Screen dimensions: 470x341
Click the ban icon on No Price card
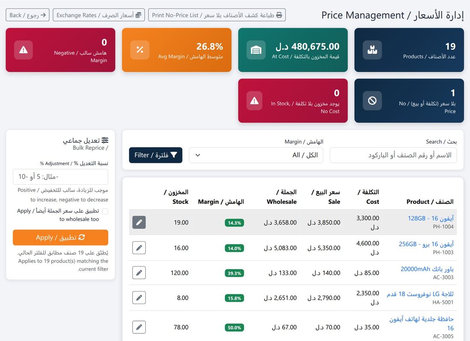372,101
